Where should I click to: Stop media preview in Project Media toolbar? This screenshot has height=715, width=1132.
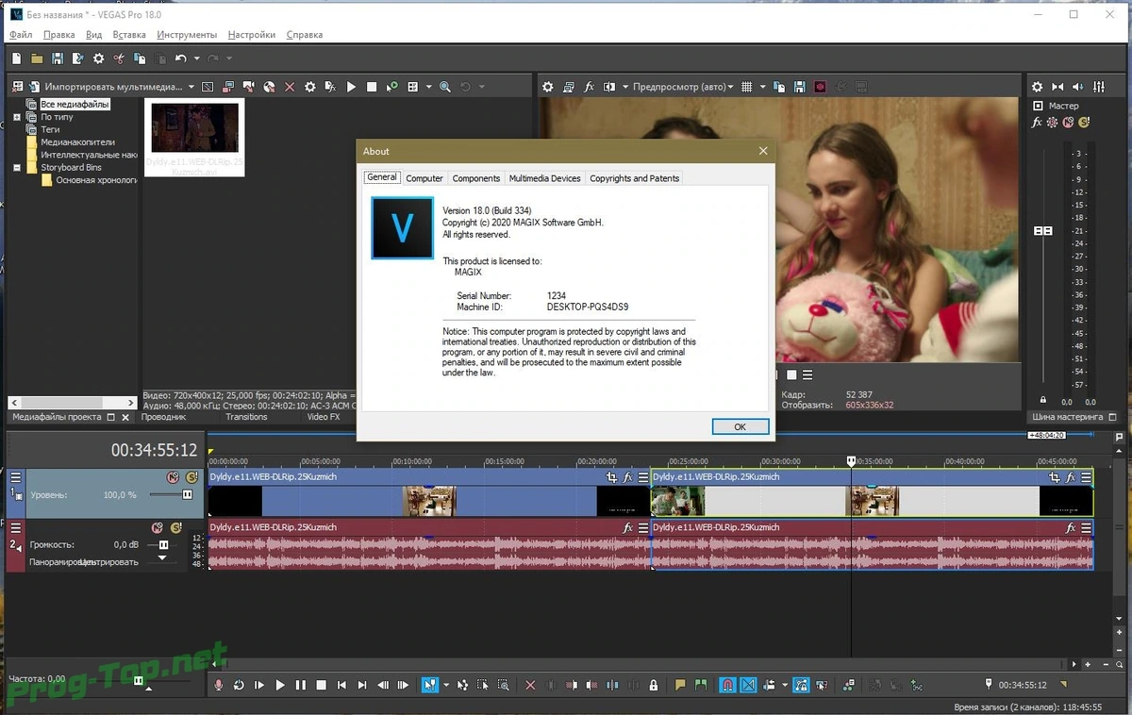[372, 87]
